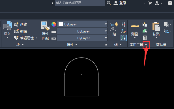Click the search magnifier icon
Viewport: 174px width, 109px height.
[109, 3]
